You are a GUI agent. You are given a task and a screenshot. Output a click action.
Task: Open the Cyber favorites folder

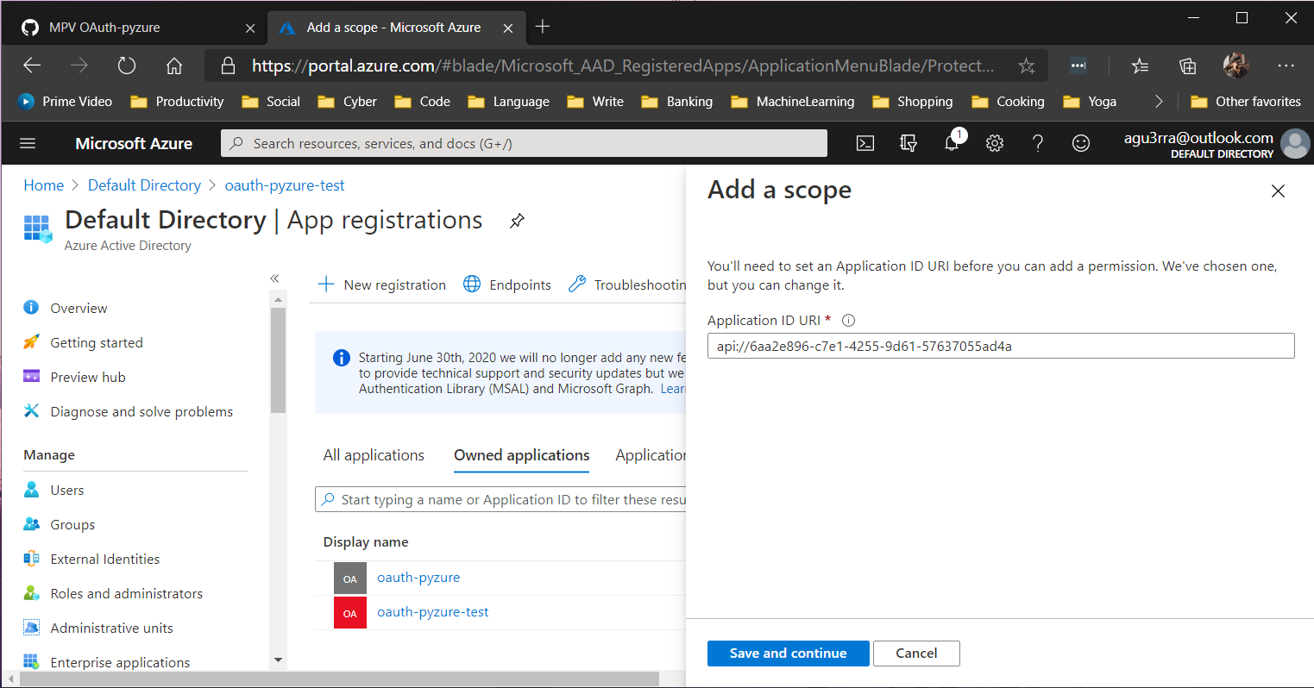click(347, 102)
